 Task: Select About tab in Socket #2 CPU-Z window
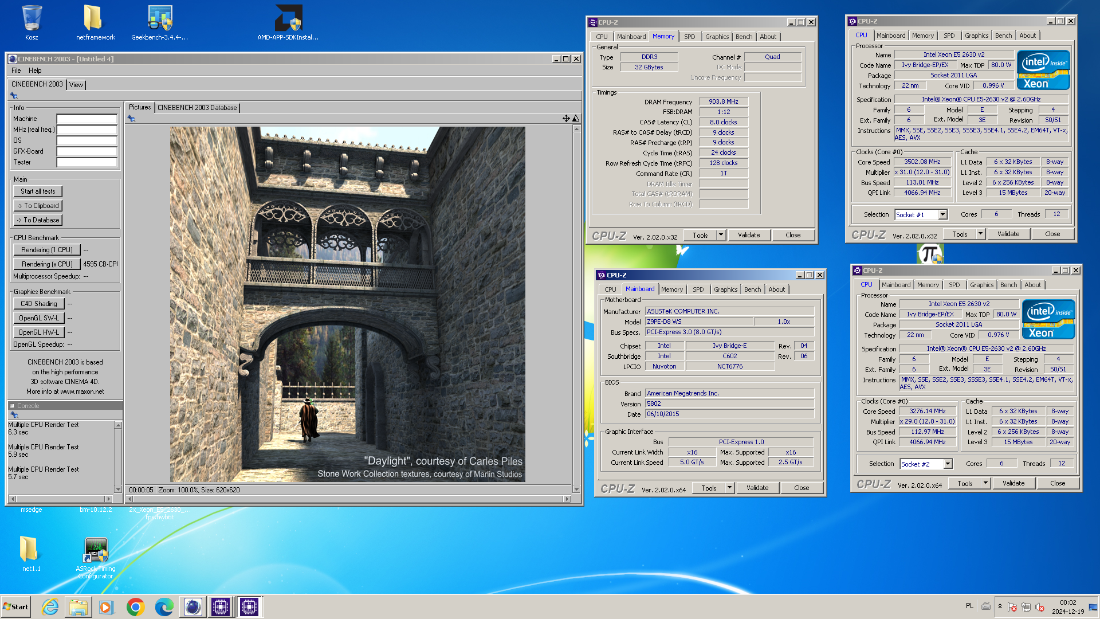point(1033,285)
